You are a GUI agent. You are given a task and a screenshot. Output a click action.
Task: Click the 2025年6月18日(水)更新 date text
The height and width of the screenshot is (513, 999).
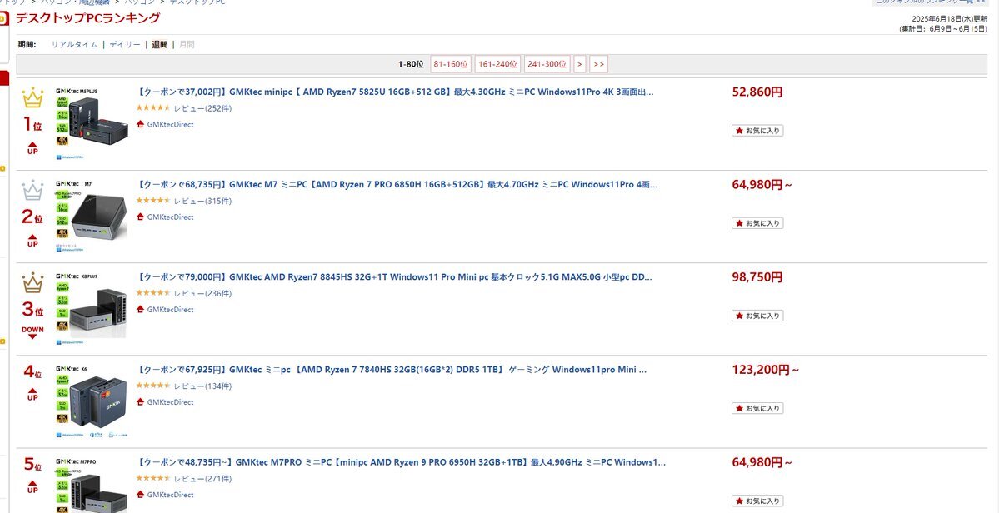coord(949,20)
